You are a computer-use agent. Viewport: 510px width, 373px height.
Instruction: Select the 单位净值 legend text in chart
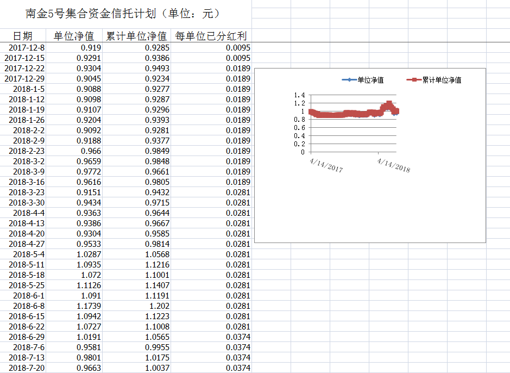(370, 80)
